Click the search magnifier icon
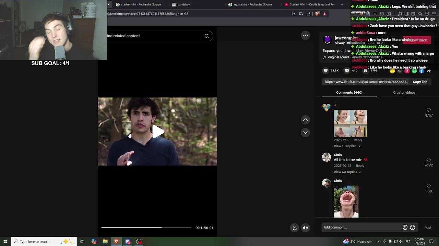This screenshot has height=246, width=439. (206, 36)
